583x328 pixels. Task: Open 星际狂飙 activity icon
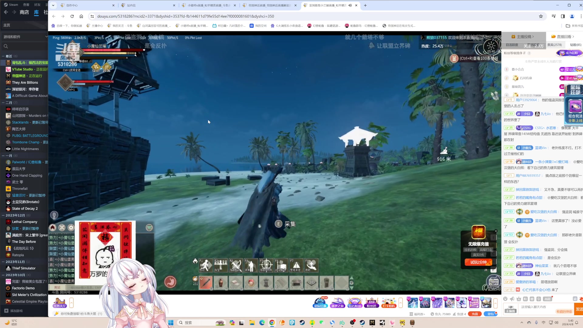pyautogui.click(x=320, y=302)
